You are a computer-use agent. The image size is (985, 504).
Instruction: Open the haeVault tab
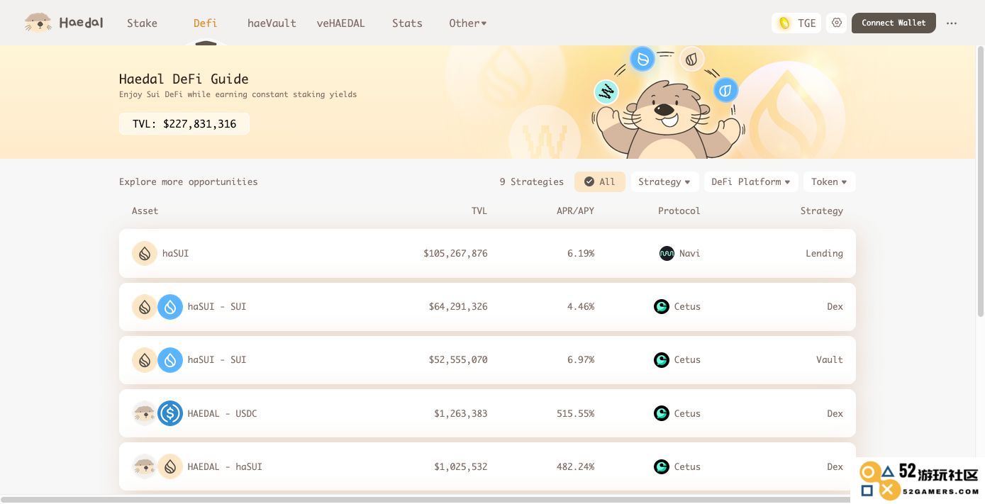[272, 23]
